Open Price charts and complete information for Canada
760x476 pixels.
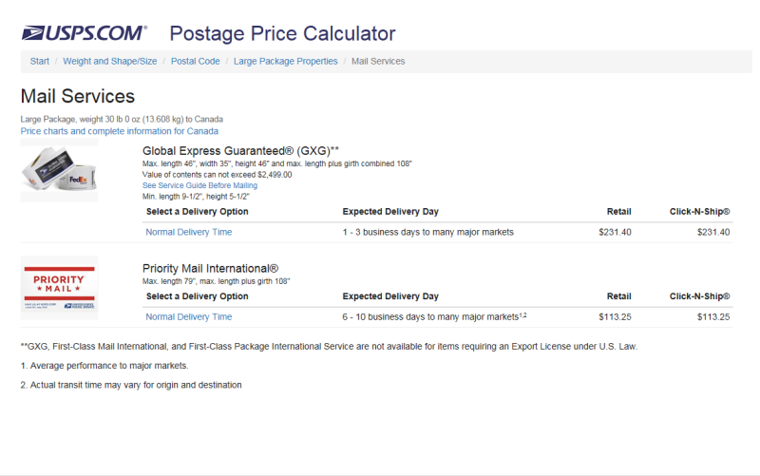click(x=120, y=131)
